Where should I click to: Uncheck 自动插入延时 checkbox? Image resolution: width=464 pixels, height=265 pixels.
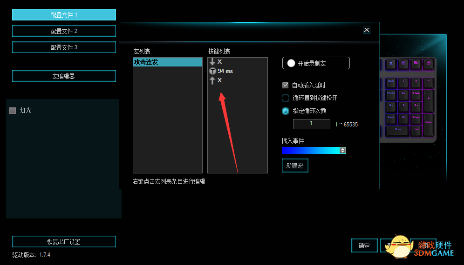point(286,85)
